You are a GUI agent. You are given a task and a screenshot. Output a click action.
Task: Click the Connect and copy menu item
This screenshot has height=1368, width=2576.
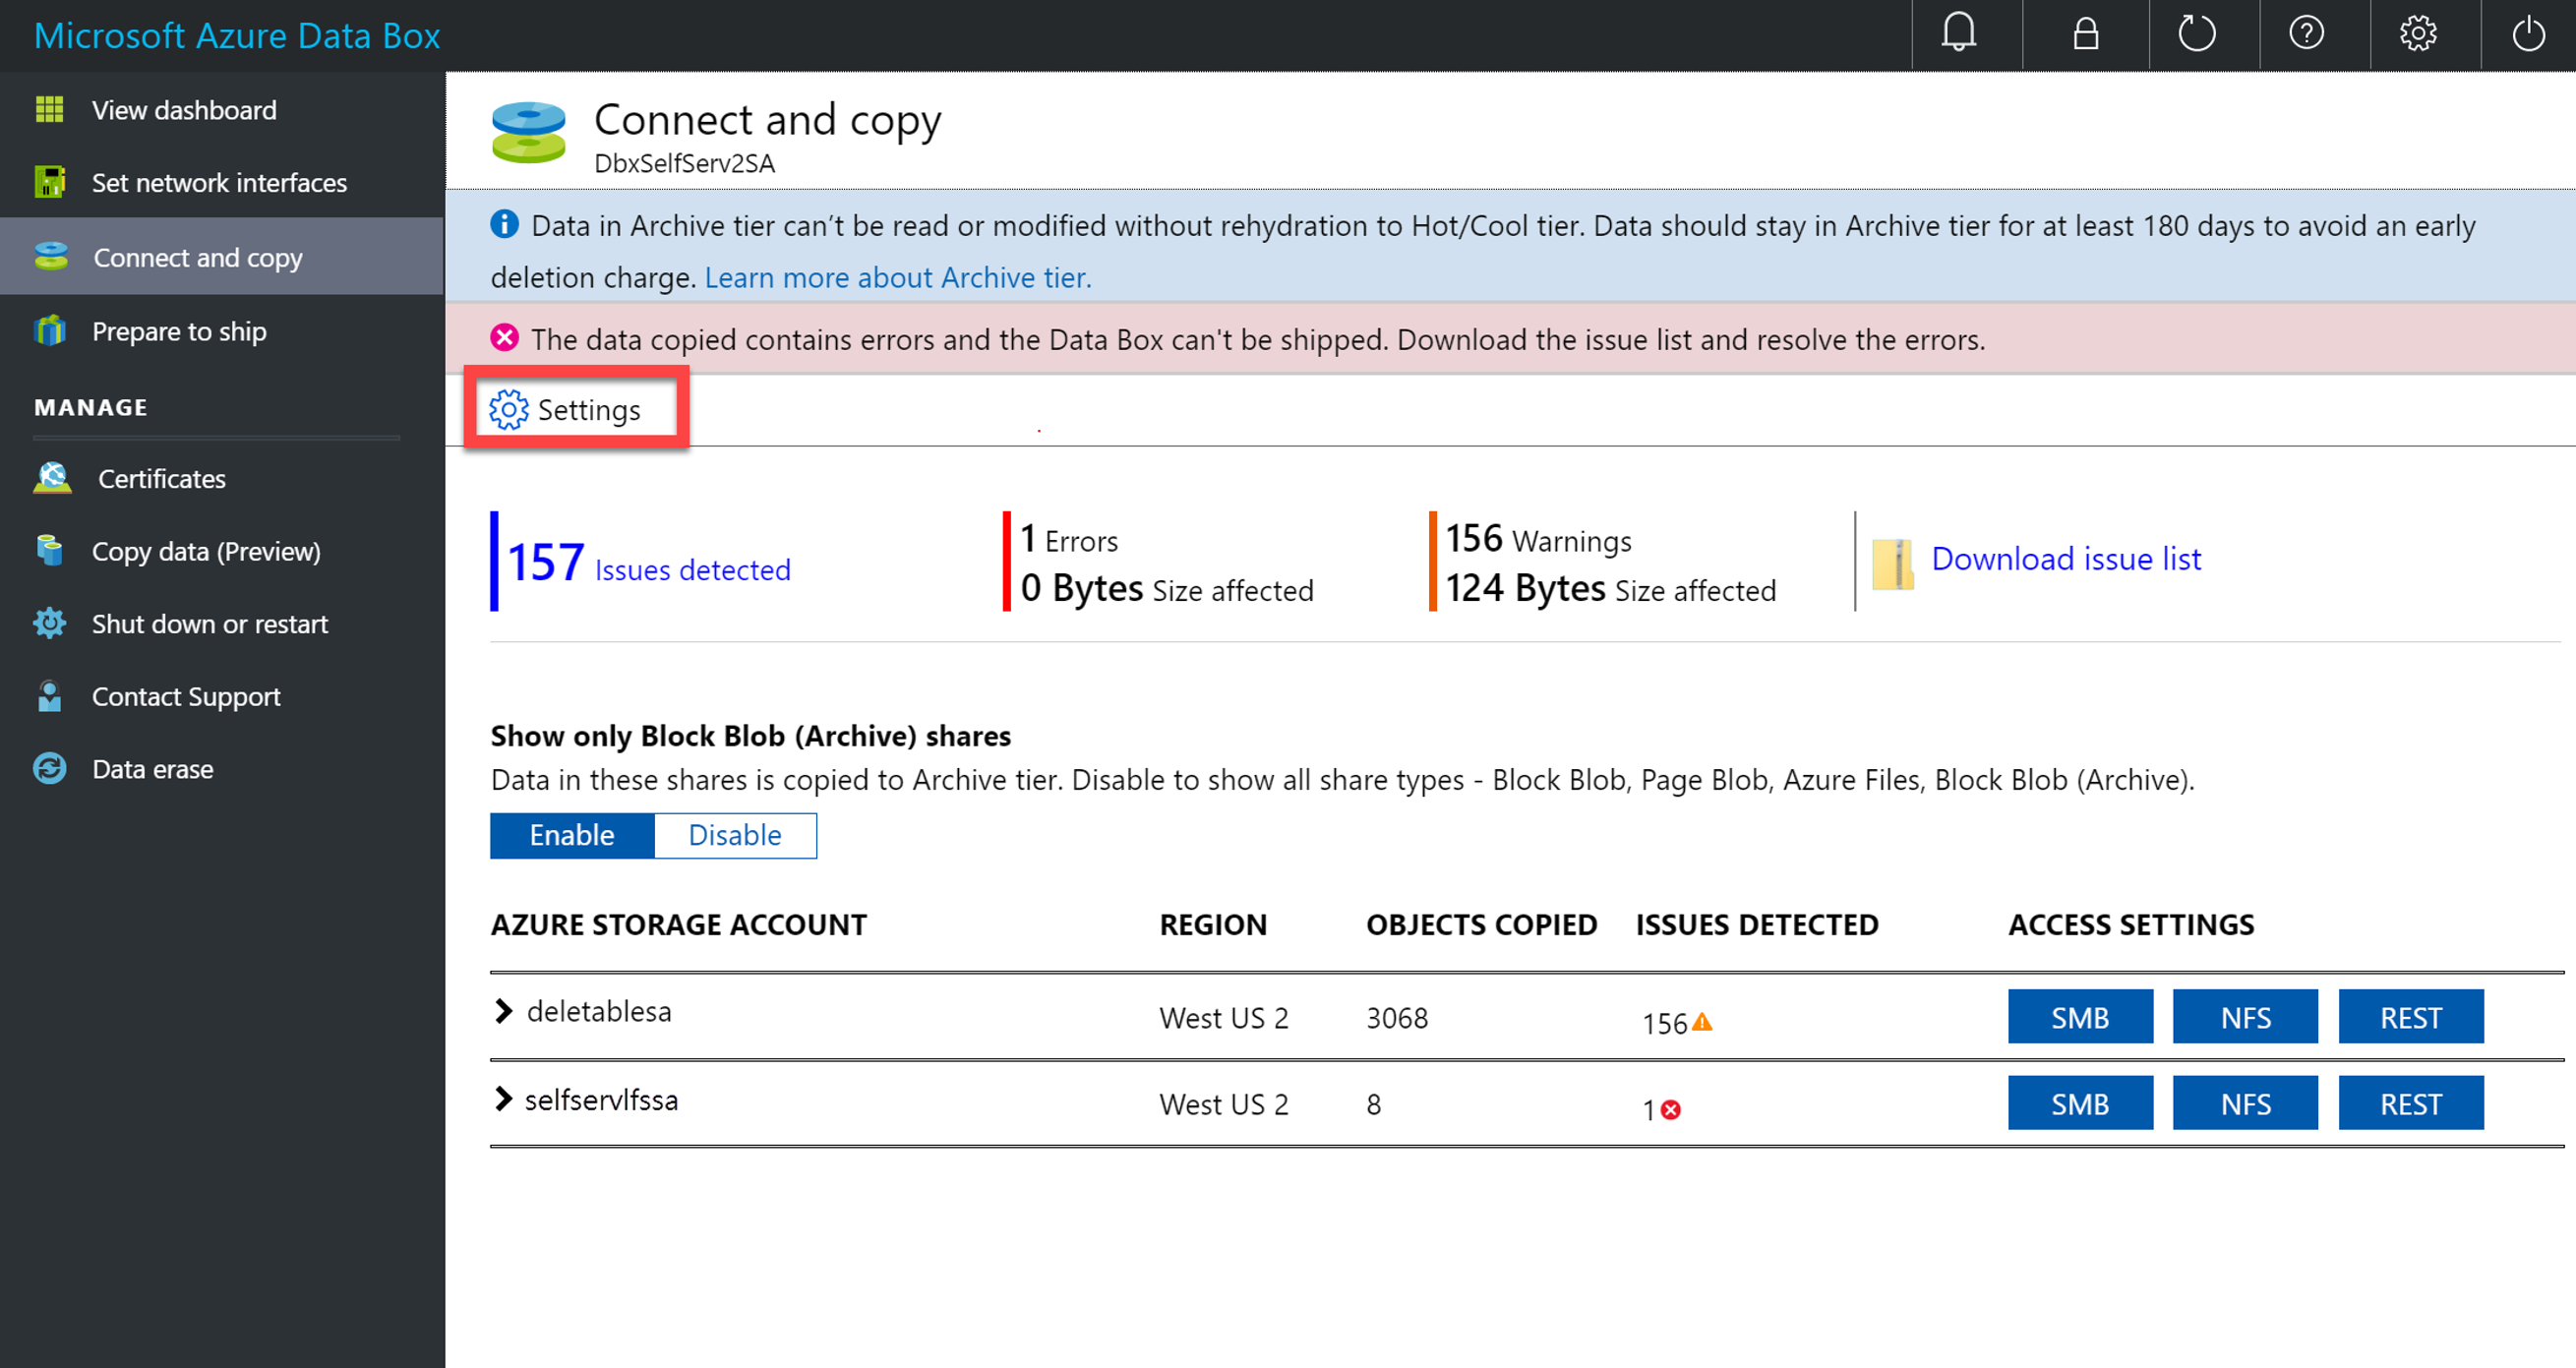coord(200,258)
